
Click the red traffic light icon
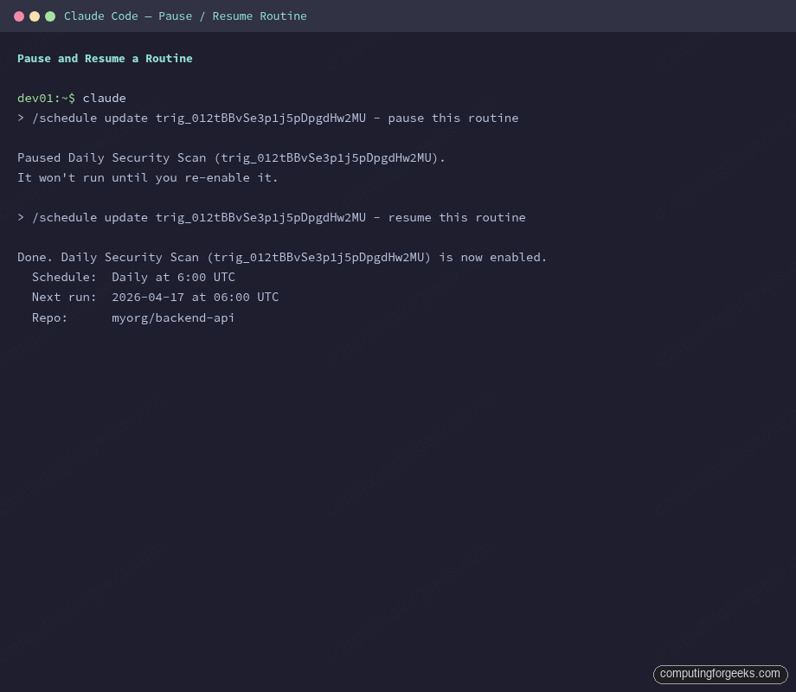[x=19, y=16]
